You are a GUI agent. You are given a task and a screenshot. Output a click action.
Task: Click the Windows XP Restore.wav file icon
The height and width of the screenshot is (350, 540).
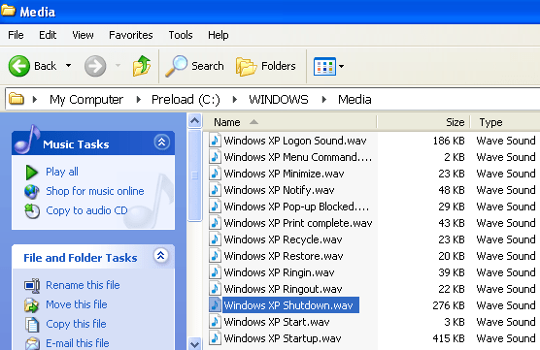[x=215, y=256]
